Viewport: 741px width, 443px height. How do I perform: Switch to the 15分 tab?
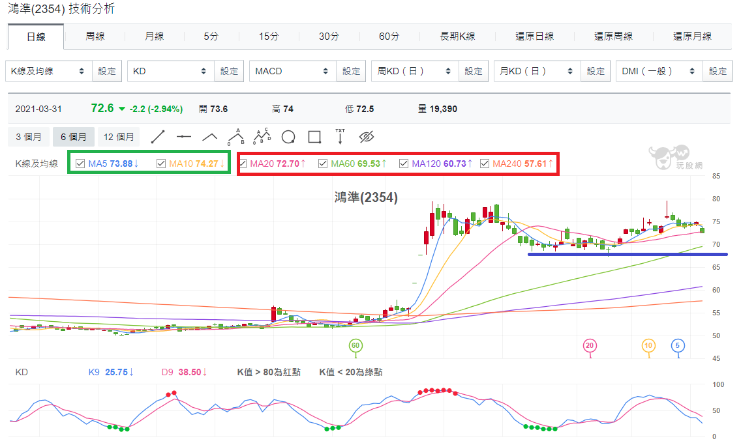point(269,36)
